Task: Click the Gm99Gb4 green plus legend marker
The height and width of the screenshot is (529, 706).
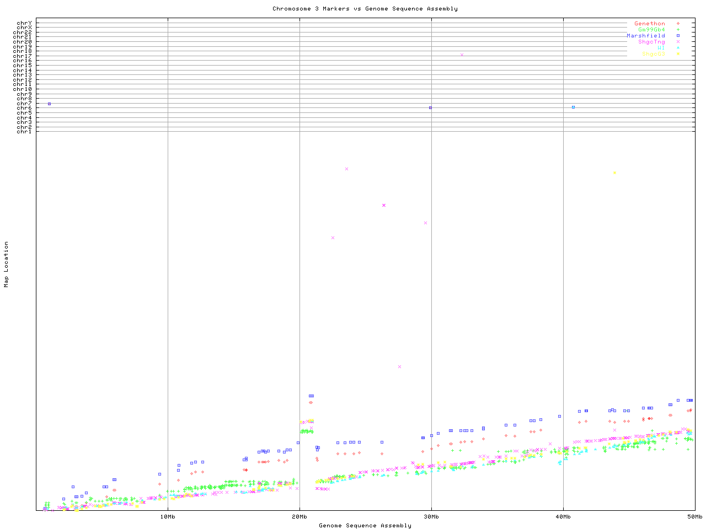Action: coord(678,30)
